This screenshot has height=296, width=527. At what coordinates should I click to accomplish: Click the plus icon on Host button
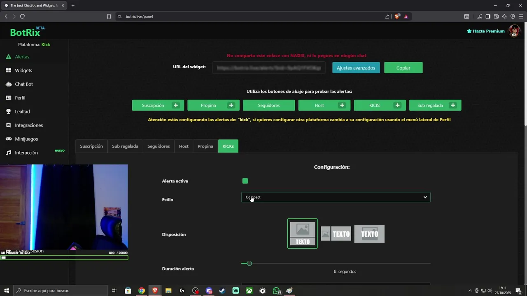click(x=342, y=105)
